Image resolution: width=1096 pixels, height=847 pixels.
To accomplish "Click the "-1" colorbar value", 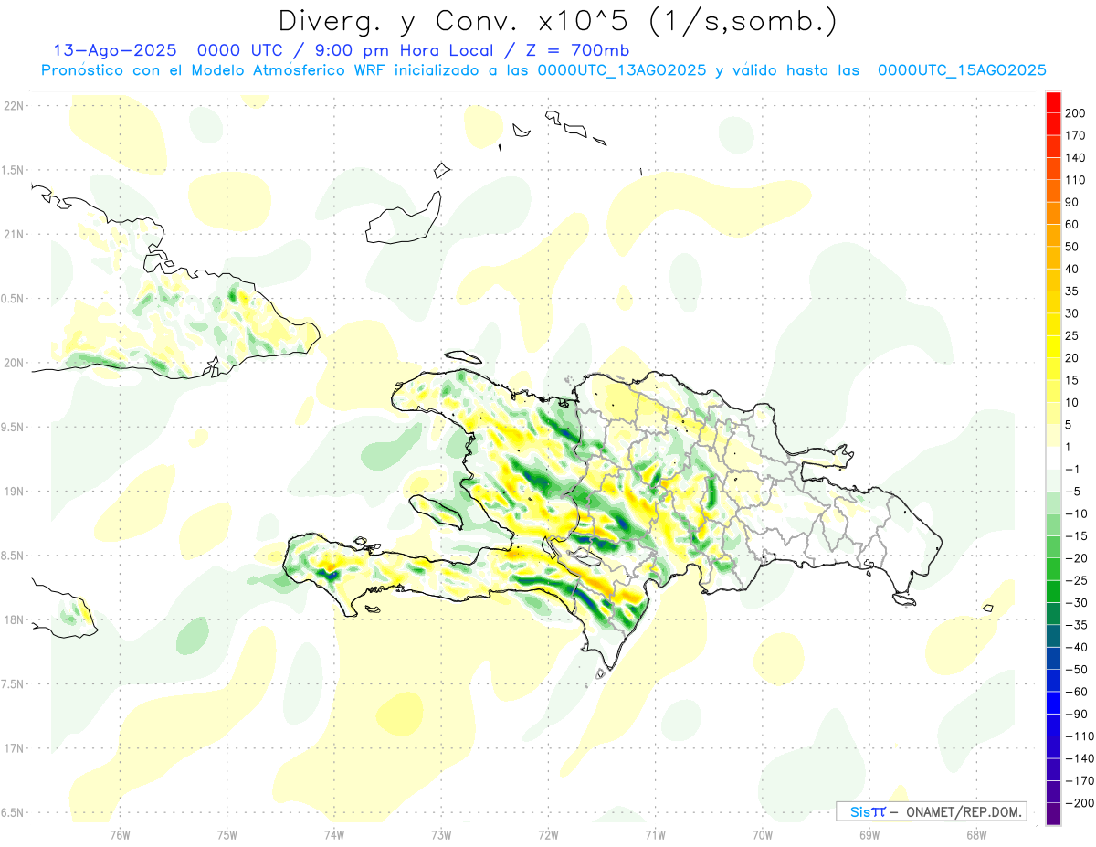I will point(1074,469).
